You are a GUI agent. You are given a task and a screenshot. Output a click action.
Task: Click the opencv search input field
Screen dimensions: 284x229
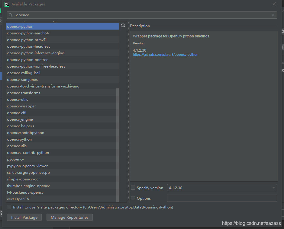pyautogui.click(x=142, y=15)
